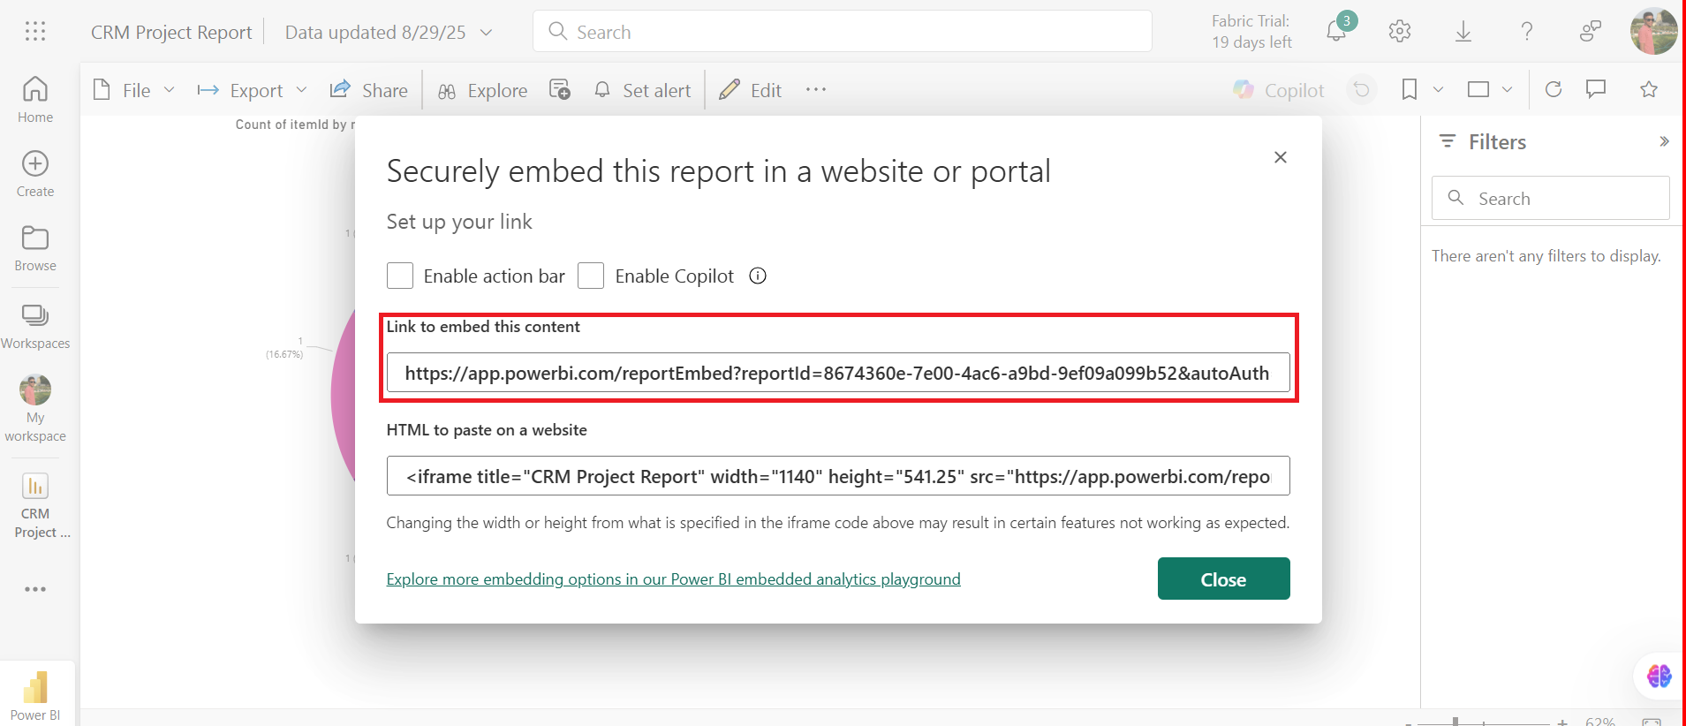Open the comments icon
Viewport: 1686px width, 726px height.
1596,89
